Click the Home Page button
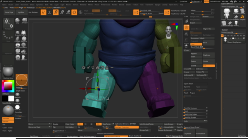Image resolution: width=248 pixels, height=139 pixels. (x=9, y=12)
